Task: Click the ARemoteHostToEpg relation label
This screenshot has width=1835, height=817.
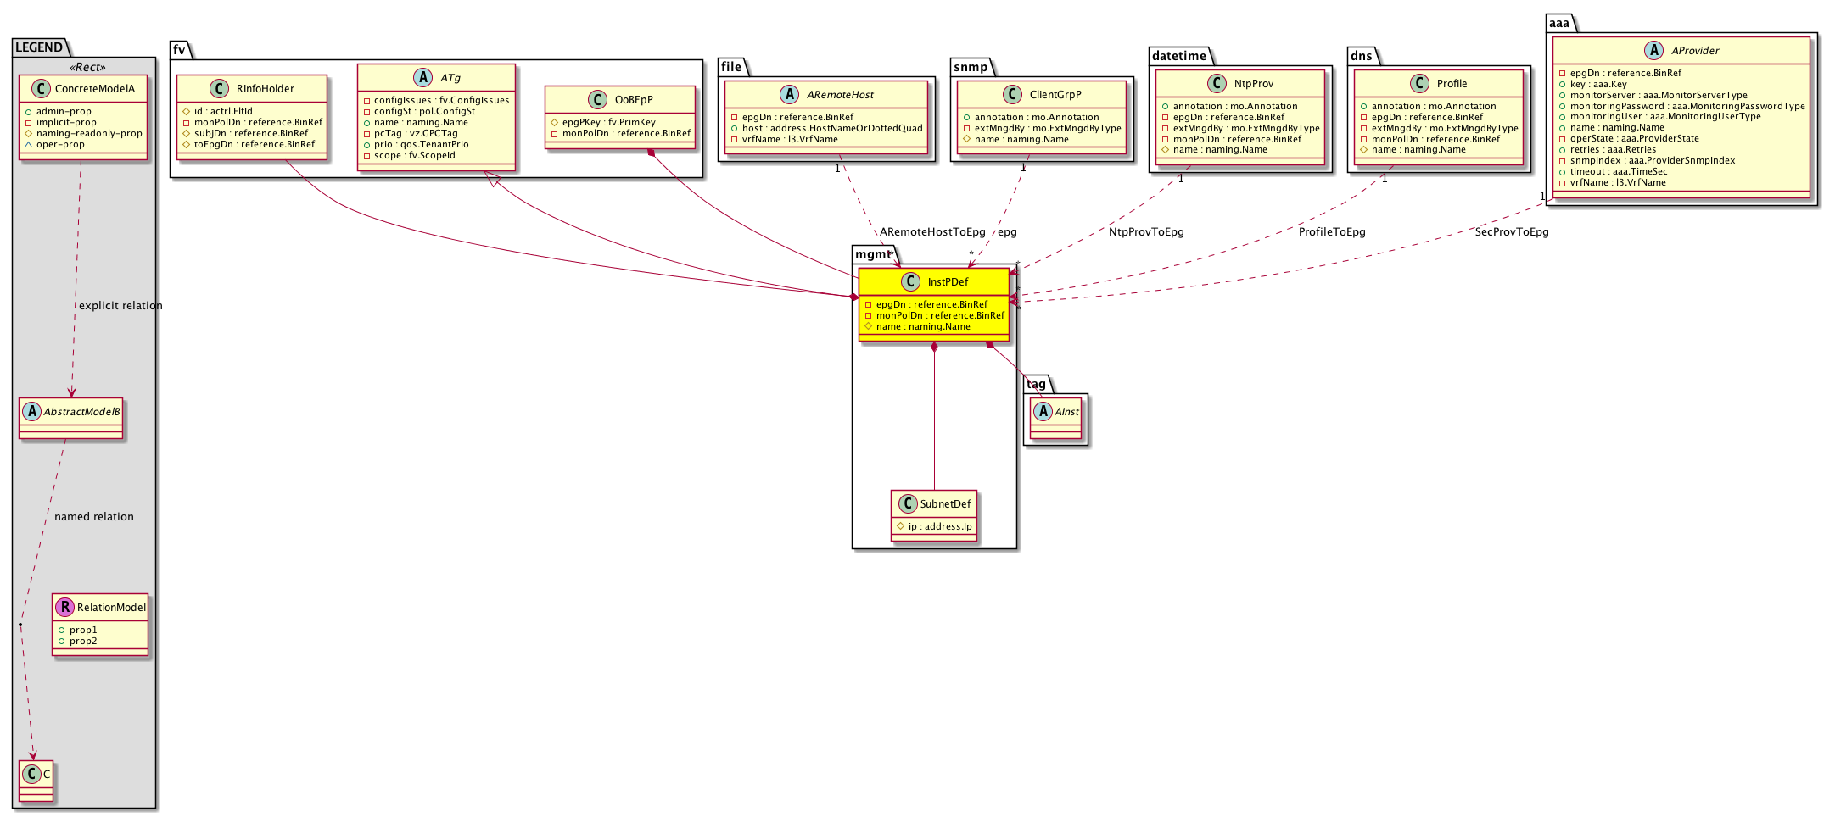Action: [931, 231]
